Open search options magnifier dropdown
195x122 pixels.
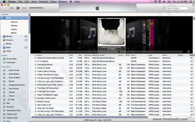tap(165, 8)
